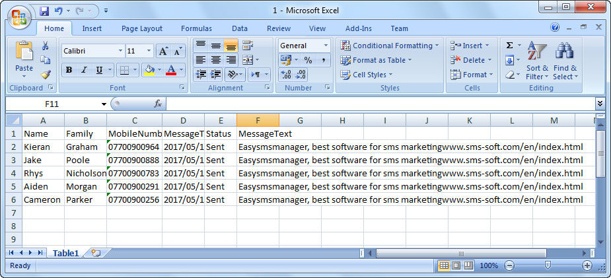Viewport: 611px width, 278px height.
Task: Click the zoom slider handle
Action: tap(548, 265)
